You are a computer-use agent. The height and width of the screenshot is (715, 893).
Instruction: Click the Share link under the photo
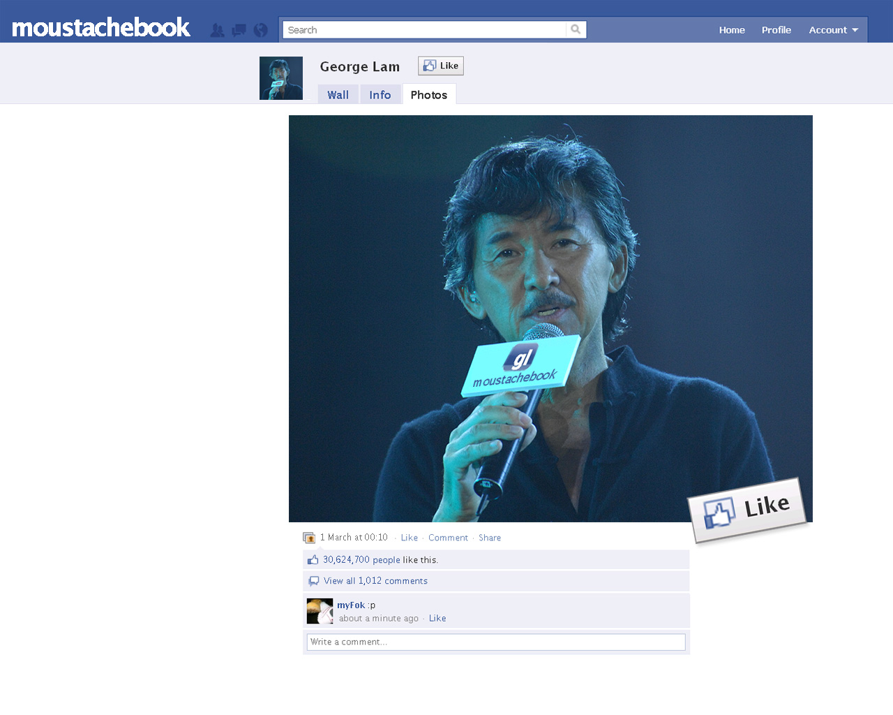(x=490, y=538)
